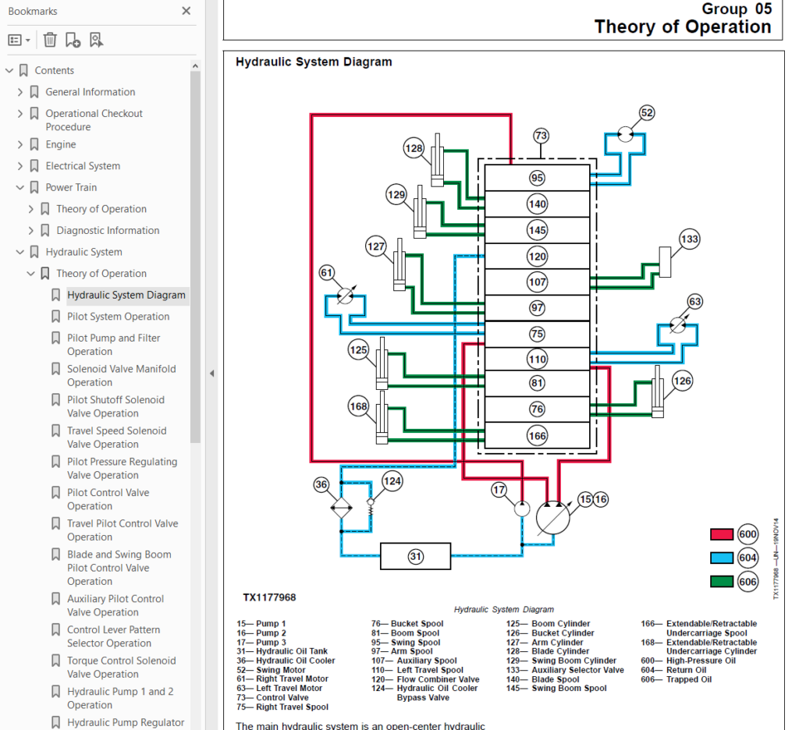
Task: Select the Hydraulic System bookmark
Action: [84, 252]
